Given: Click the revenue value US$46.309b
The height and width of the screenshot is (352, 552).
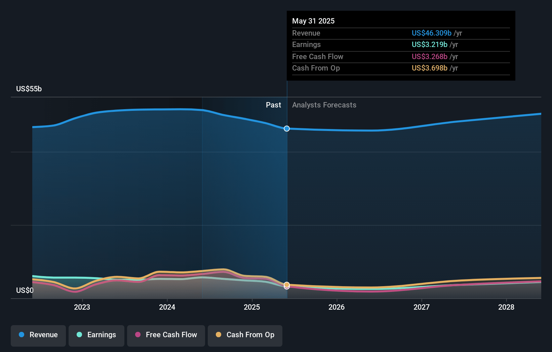Looking at the screenshot, I should coord(432,33).
